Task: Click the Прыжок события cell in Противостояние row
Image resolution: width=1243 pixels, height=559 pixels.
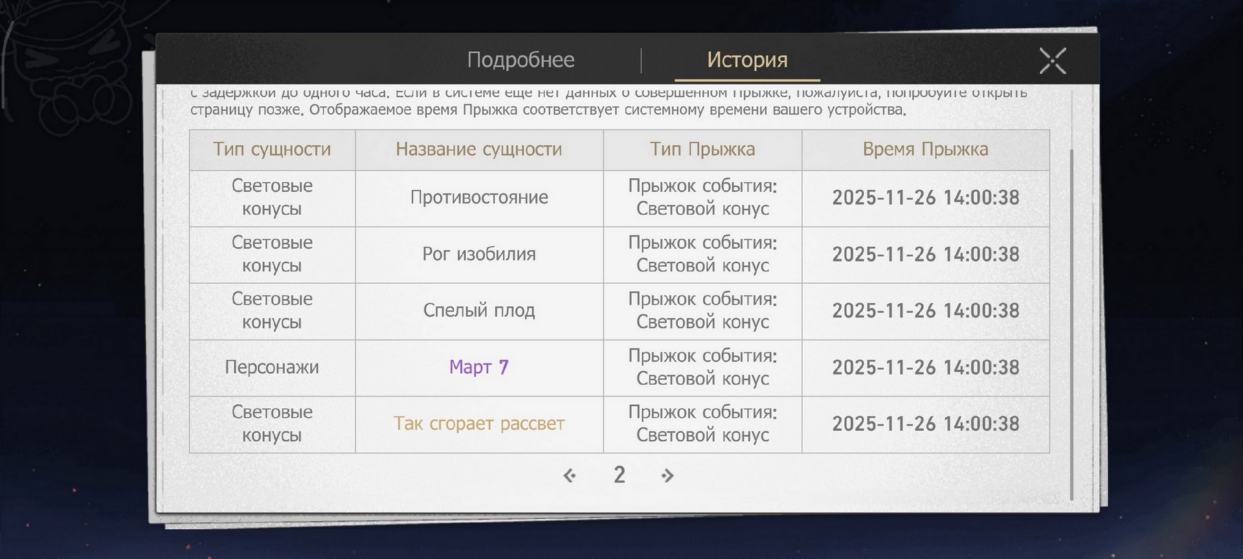Action: point(702,198)
